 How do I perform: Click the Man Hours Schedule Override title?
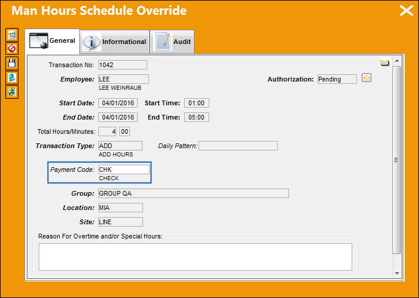click(x=99, y=11)
